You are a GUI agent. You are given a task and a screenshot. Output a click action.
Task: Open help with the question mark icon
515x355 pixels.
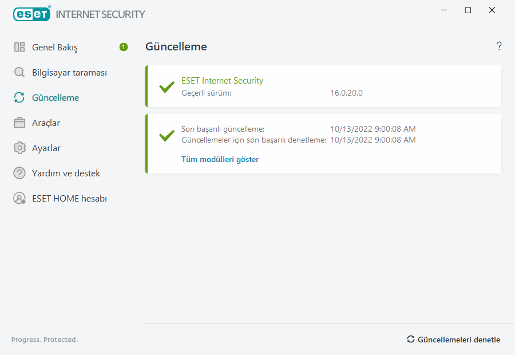tap(499, 46)
